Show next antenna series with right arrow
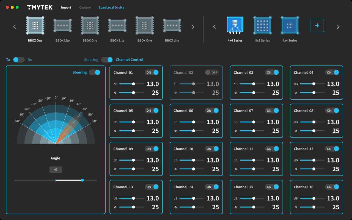352x220 pixels. click(338, 27)
